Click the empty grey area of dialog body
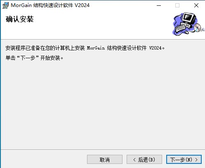Screen dimensions: 205x168 (102, 104)
